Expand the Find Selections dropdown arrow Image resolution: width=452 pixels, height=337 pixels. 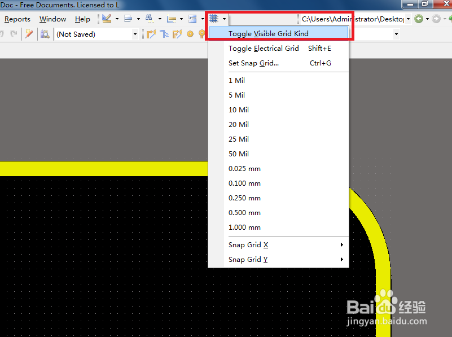pyautogui.click(x=160, y=19)
